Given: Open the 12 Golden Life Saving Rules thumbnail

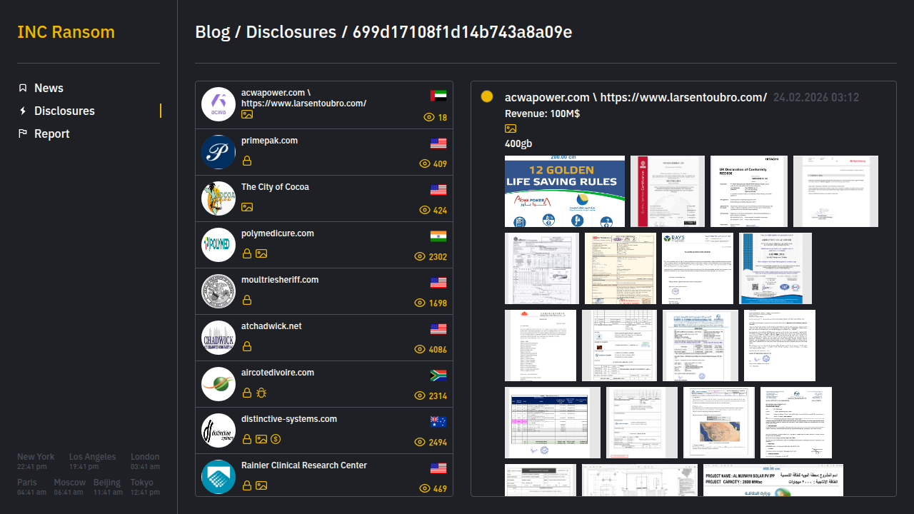Looking at the screenshot, I should tap(564, 191).
